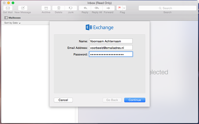Open the Flag color dropdown arrow
Screen dimensions: 199x124
pos(124,8)
